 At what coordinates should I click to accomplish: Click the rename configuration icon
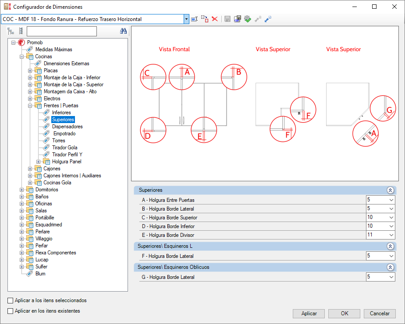point(194,19)
